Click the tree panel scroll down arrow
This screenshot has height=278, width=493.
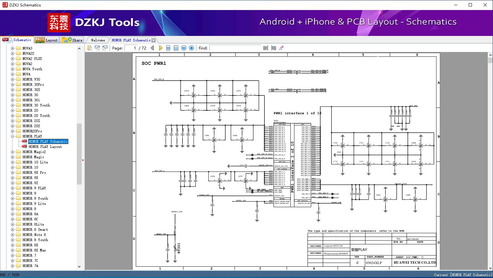point(79,267)
